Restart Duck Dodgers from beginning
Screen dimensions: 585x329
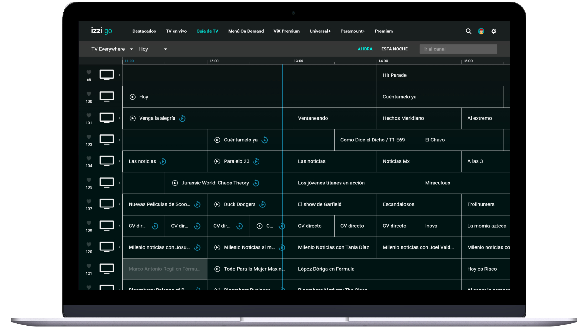pyautogui.click(x=263, y=204)
